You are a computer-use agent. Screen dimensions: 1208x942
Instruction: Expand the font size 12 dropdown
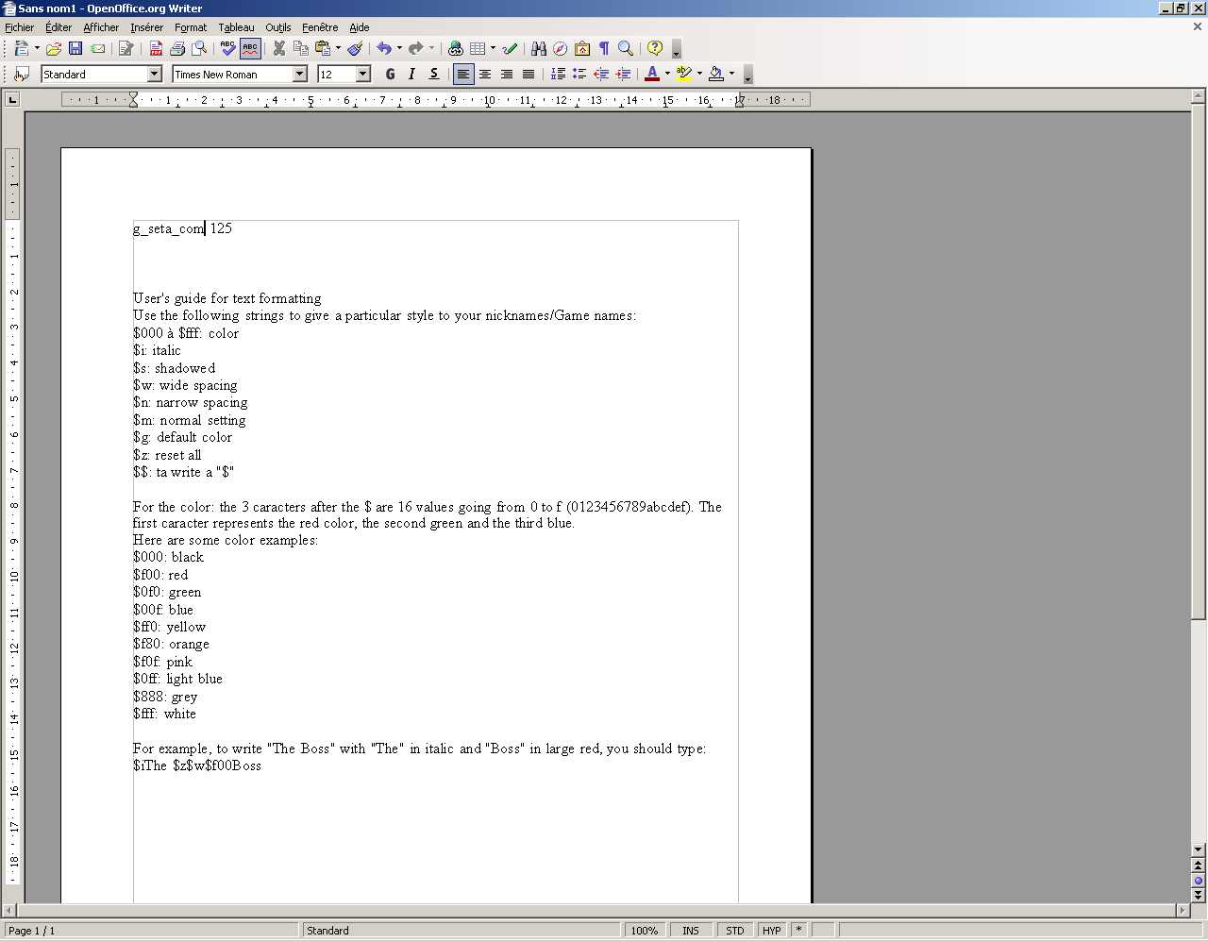pyautogui.click(x=363, y=74)
